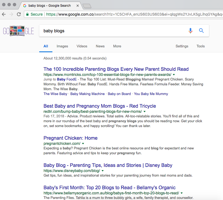Open Baby's First Month Top 20 Blogs result
Viewport: 223px width, 200px height.
click(110, 188)
